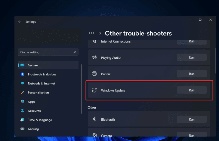
Task: Focus the Find a setting field
Action: pos(48,52)
